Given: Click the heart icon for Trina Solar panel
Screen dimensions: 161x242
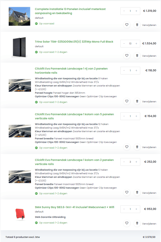Looking at the screenshot, I should (x=127, y=55).
